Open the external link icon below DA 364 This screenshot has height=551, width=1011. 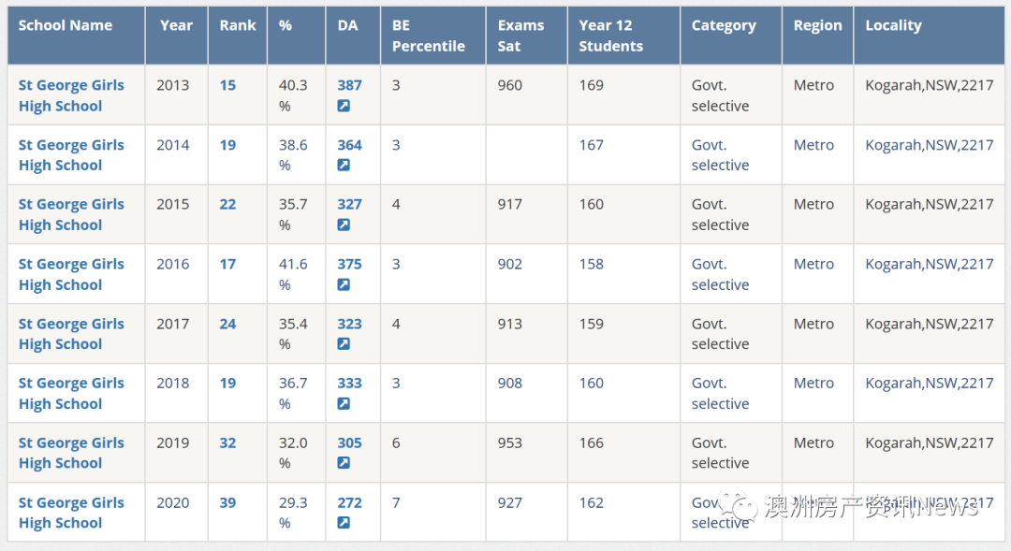[x=344, y=166]
